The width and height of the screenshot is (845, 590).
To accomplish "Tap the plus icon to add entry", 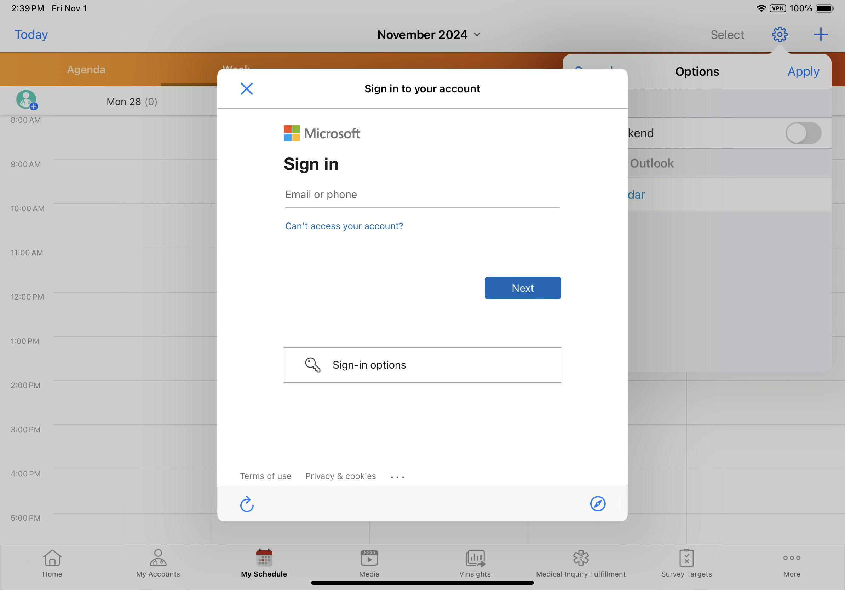I will pyautogui.click(x=820, y=35).
